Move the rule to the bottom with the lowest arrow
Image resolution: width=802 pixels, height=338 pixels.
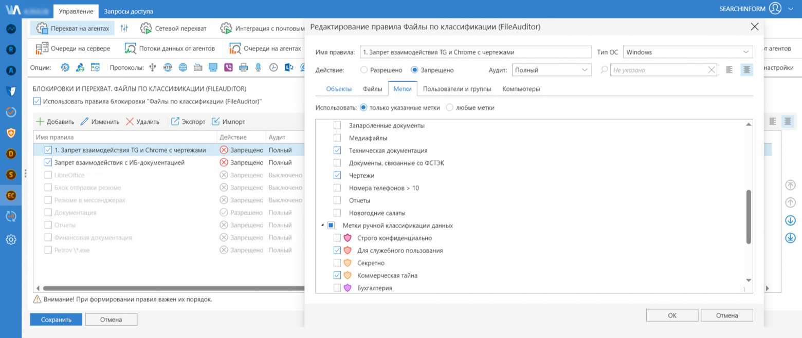pyautogui.click(x=791, y=238)
